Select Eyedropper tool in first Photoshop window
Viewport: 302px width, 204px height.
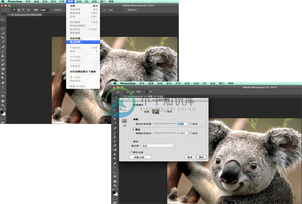pos(3,42)
